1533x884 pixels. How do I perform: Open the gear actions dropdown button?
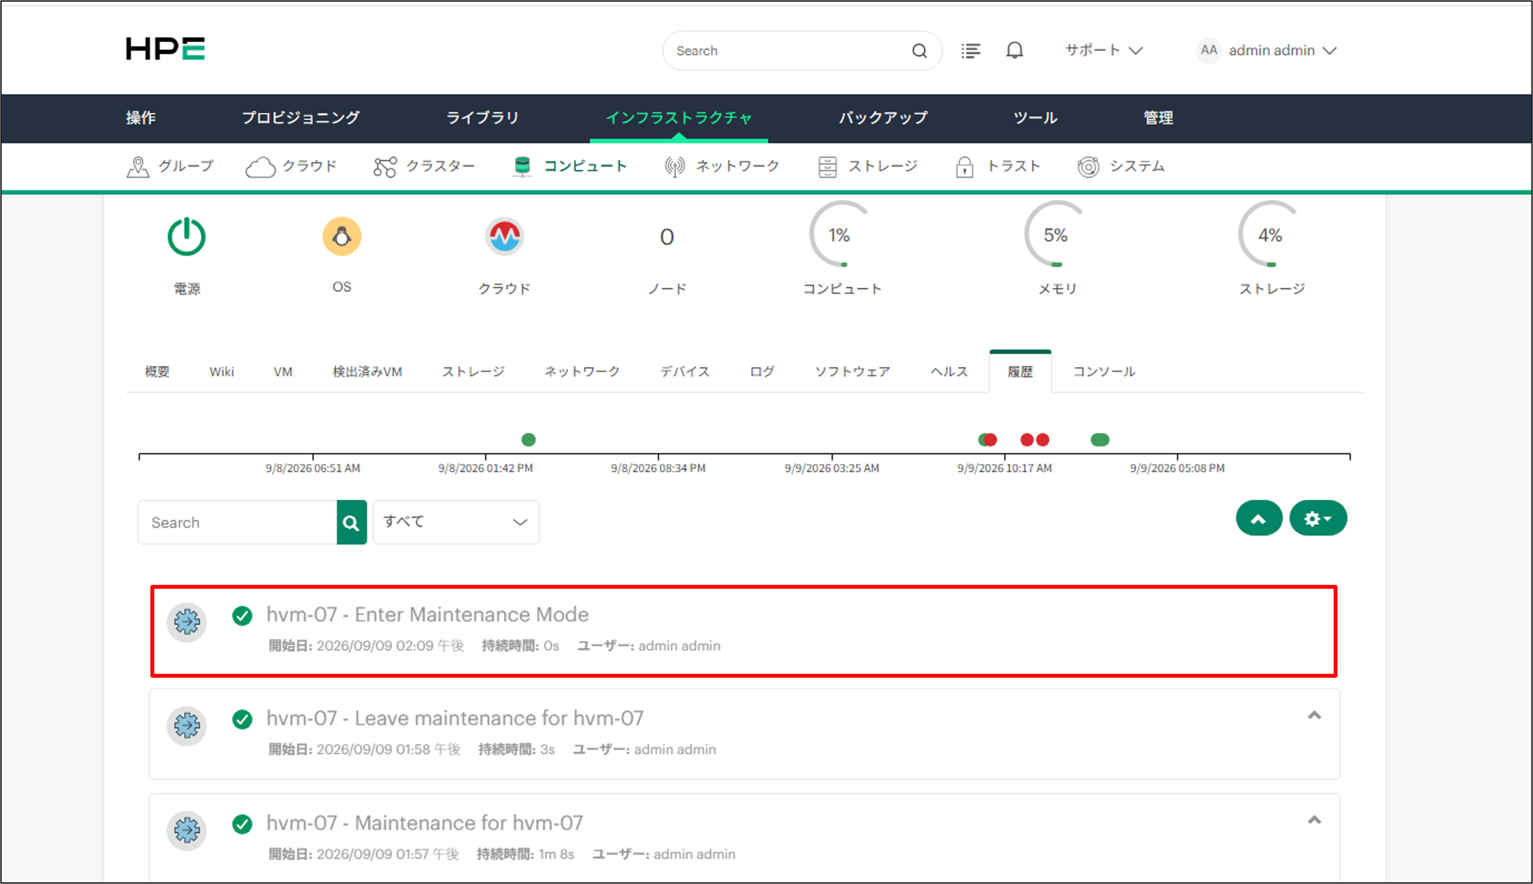[x=1318, y=518]
